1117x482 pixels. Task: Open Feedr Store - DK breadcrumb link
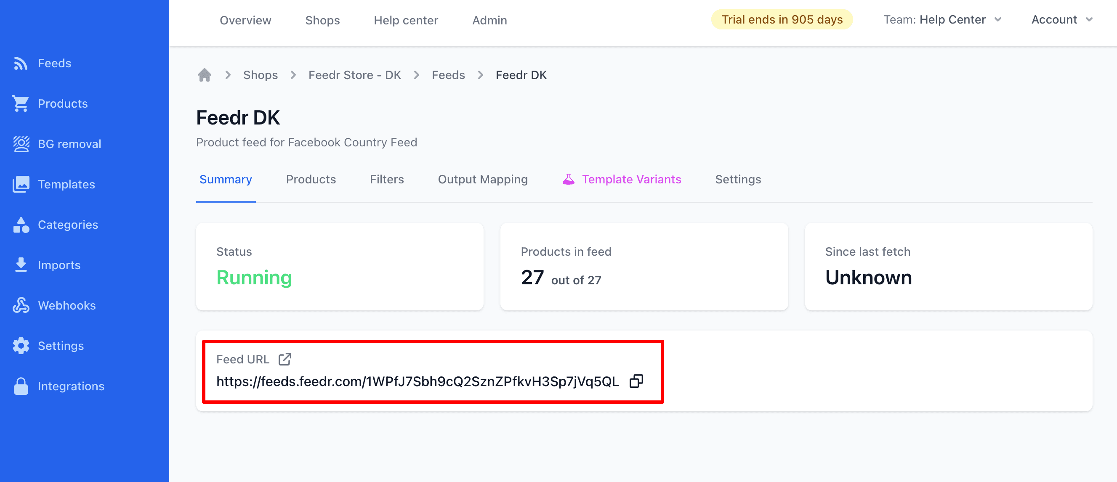point(354,74)
